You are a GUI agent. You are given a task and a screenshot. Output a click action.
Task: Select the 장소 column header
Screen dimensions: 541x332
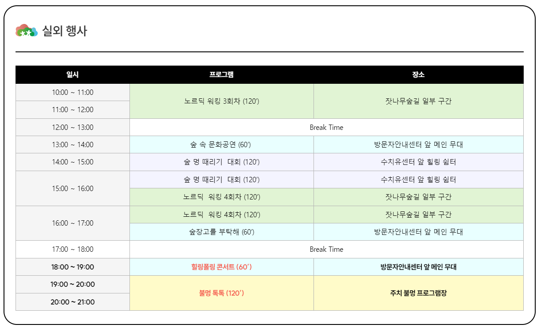click(418, 74)
